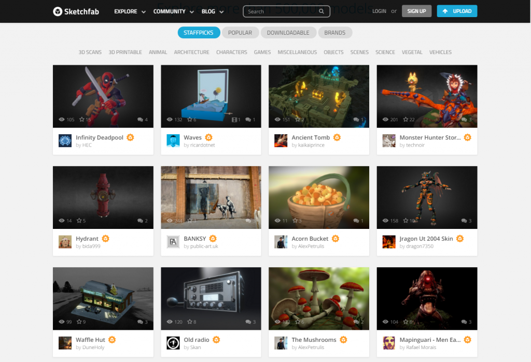
Task: Click the Sketchfab logo icon
Action: tap(58, 11)
